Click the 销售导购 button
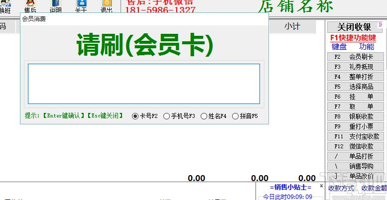The width and height of the screenshot is (387, 200). (356, 166)
